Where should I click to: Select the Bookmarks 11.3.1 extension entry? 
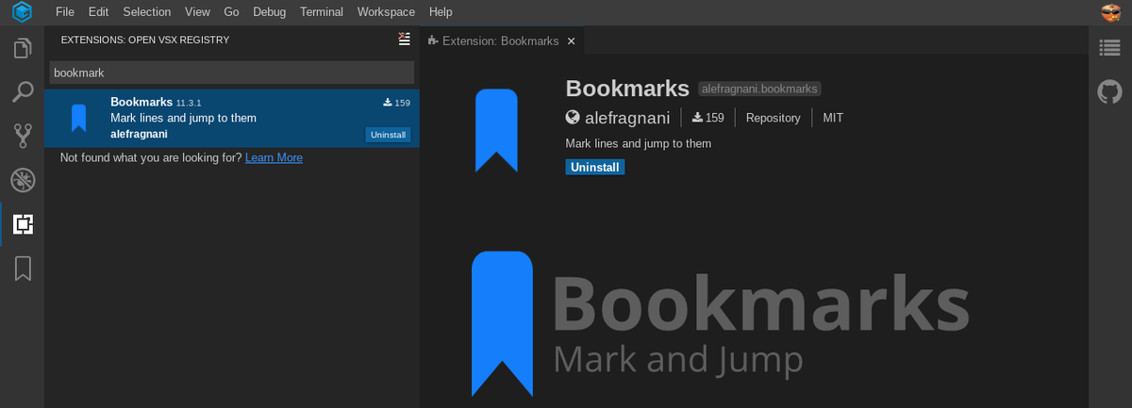pyautogui.click(x=232, y=118)
